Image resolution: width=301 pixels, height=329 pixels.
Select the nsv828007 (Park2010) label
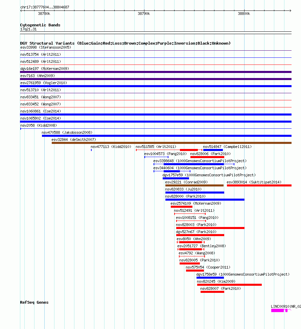221,289
